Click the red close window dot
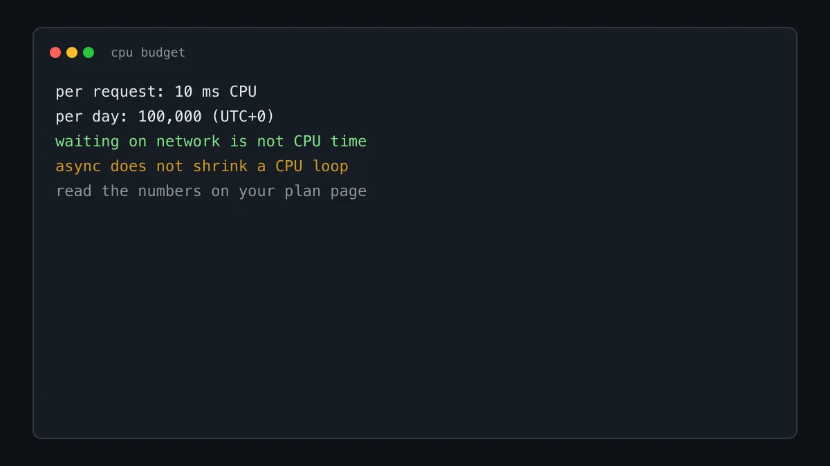Viewport: 830px width, 466px height. pyautogui.click(x=55, y=52)
